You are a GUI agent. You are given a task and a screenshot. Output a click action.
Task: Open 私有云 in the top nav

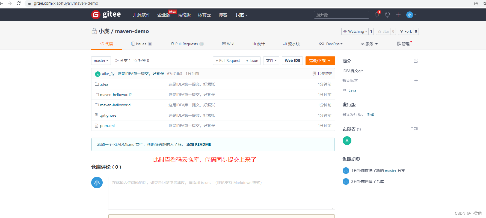(x=204, y=15)
